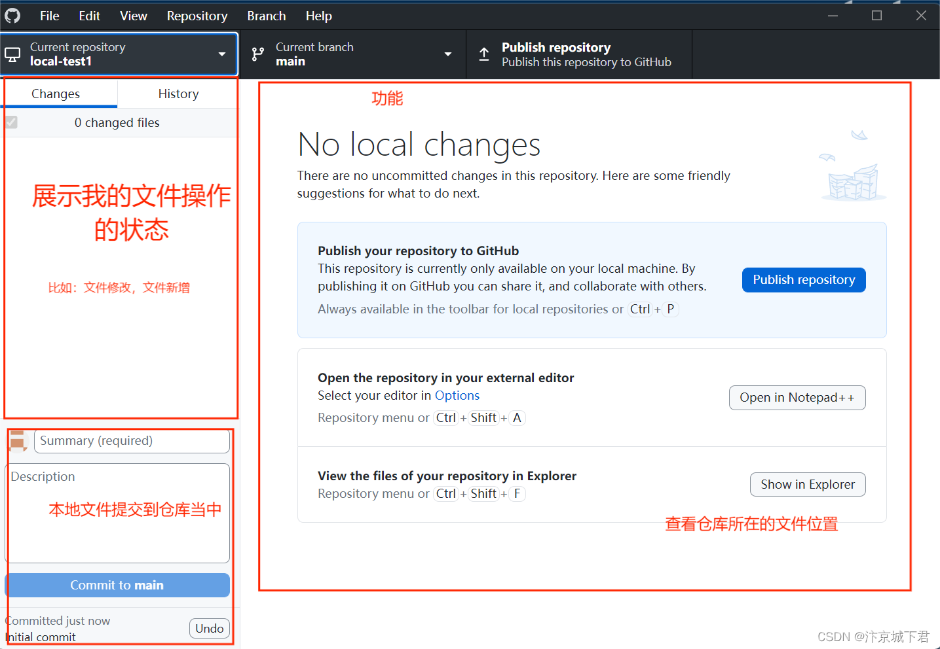Undo the initial commit
Viewport: 940px width, 649px height.
[210, 628]
